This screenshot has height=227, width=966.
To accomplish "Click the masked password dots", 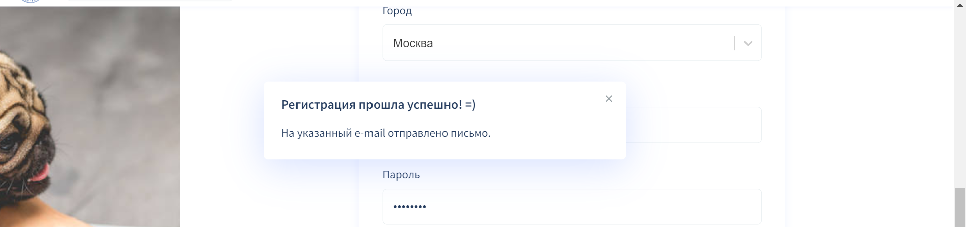I will pyautogui.click(x=410, y=207).
